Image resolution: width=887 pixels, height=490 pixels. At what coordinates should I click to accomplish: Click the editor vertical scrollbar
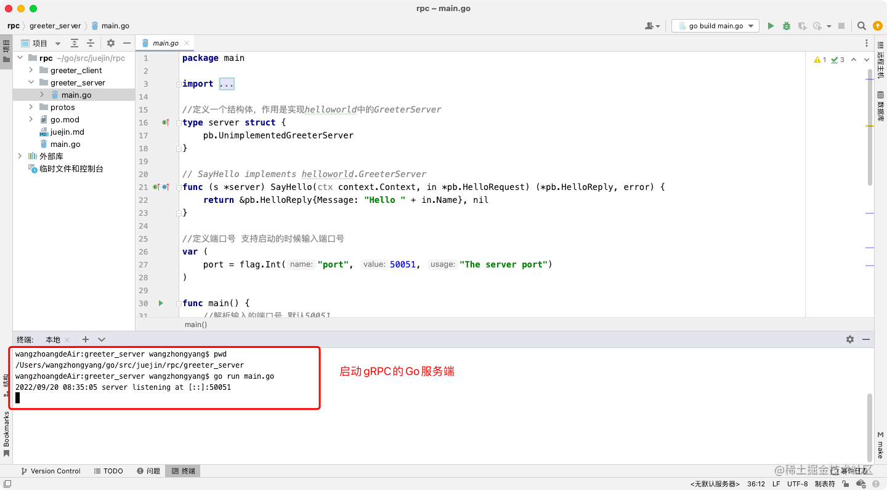(870, 126)
